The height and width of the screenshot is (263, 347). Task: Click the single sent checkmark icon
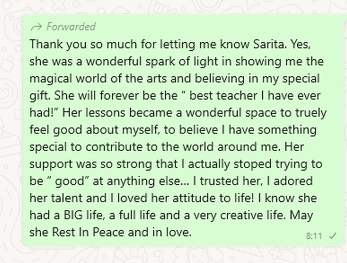pos(333,236)
